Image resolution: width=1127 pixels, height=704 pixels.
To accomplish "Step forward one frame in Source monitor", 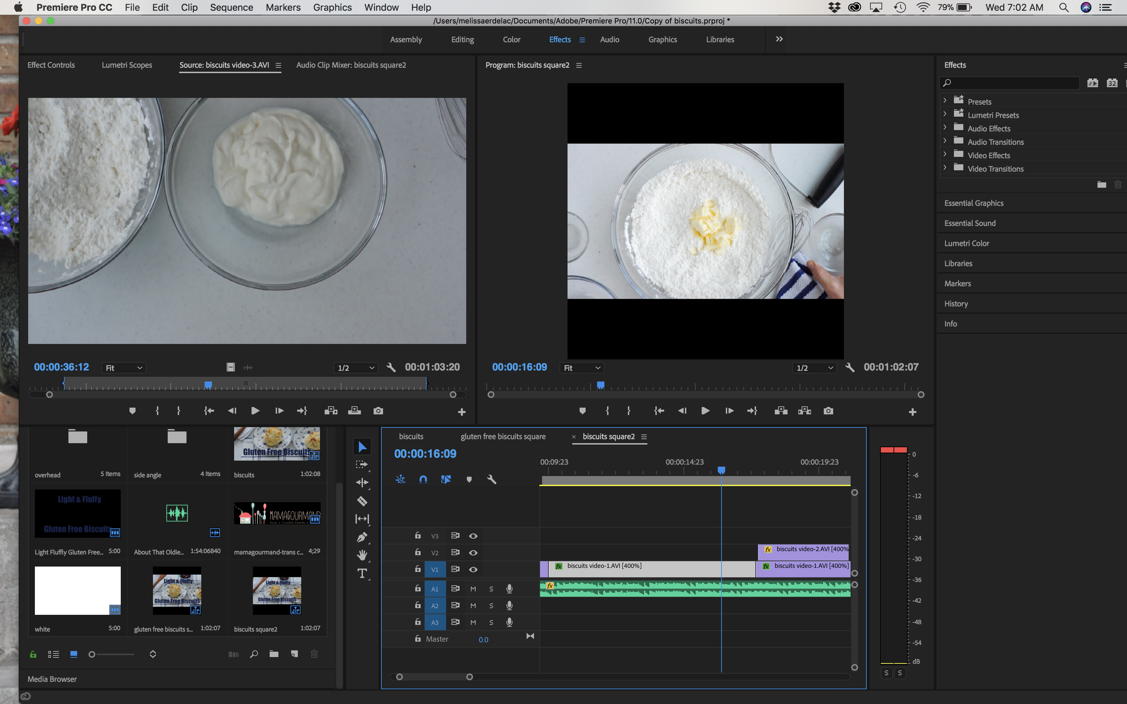I will click(279, 411).
